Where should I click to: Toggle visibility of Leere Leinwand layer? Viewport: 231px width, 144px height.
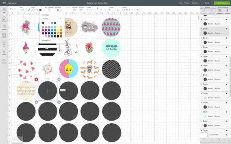point(227,135)
